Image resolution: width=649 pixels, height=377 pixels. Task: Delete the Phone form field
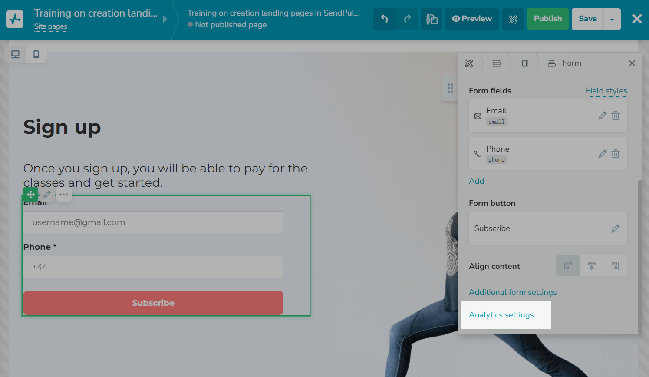pyautogui.click(x=616, y=154)
